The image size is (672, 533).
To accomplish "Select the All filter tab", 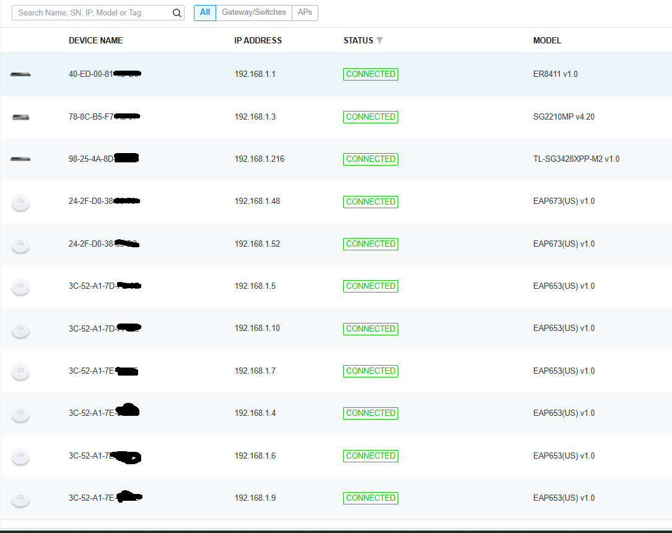I will click(x=205, y=12).
